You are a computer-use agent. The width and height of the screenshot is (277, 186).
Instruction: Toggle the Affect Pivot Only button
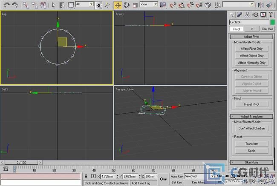click(x=251, y=49)
